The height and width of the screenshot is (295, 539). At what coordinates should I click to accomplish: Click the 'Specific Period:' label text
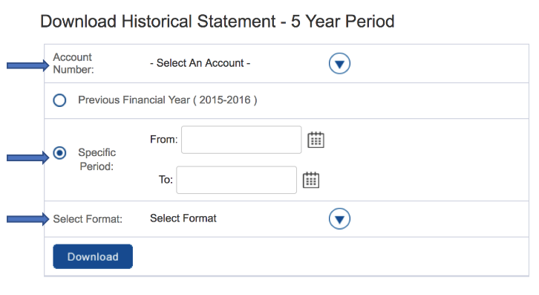(97, 159)
